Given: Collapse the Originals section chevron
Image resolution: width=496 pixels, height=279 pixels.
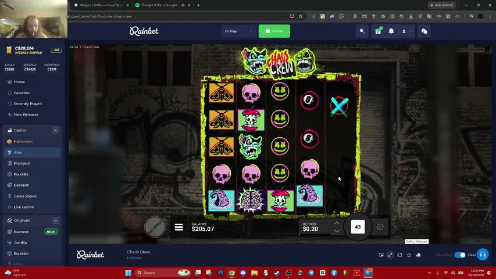Looking at the screenshot, I should click(x=56, y=220).
